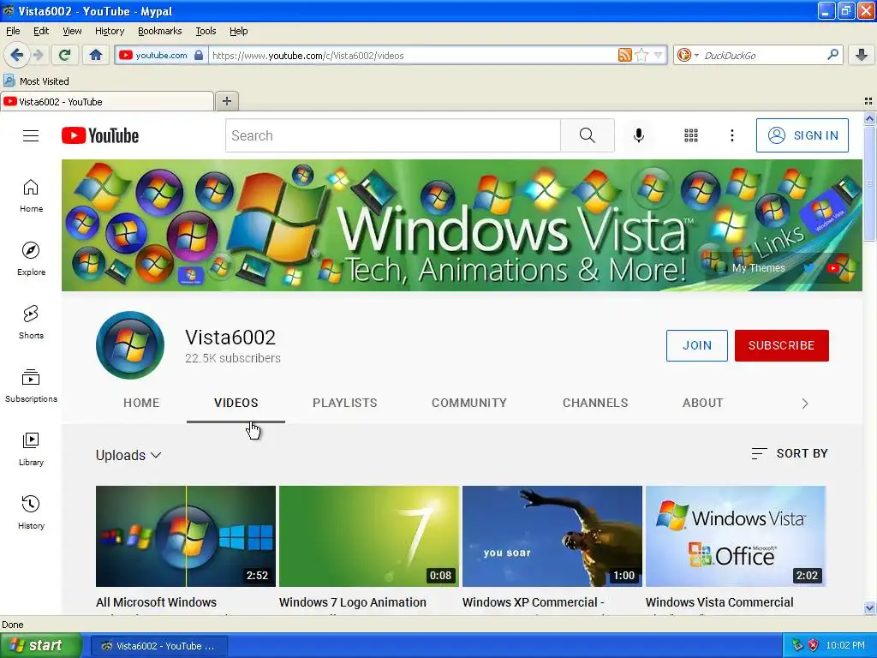This screenshot has width=877, height=658.
Task: Open Windows XP Commercial video thumbnail
Action: coord(552,536)
